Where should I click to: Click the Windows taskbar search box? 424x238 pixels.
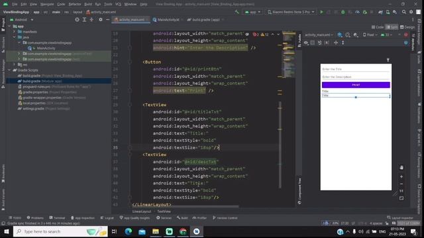tap(60, 231)
